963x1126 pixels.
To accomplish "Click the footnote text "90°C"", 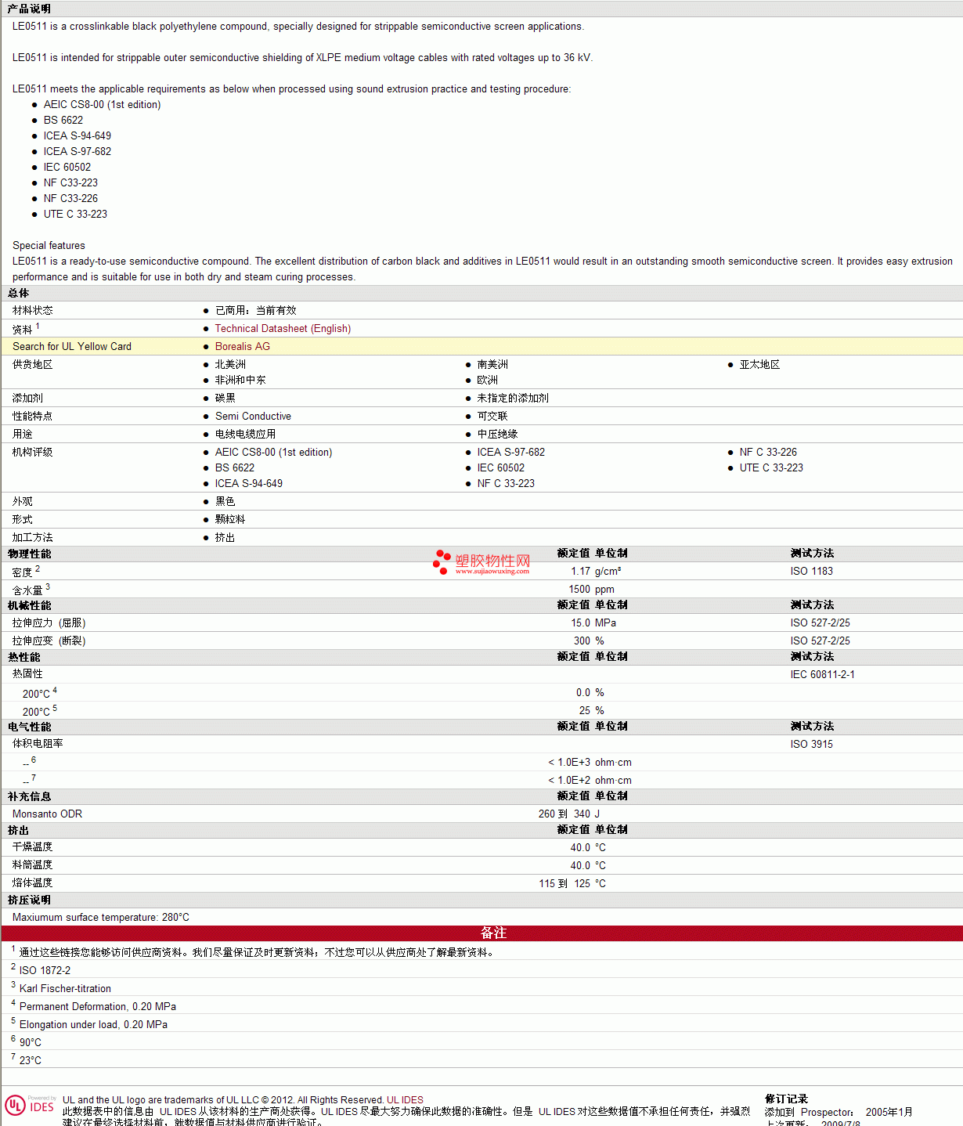I will 31,1043.
